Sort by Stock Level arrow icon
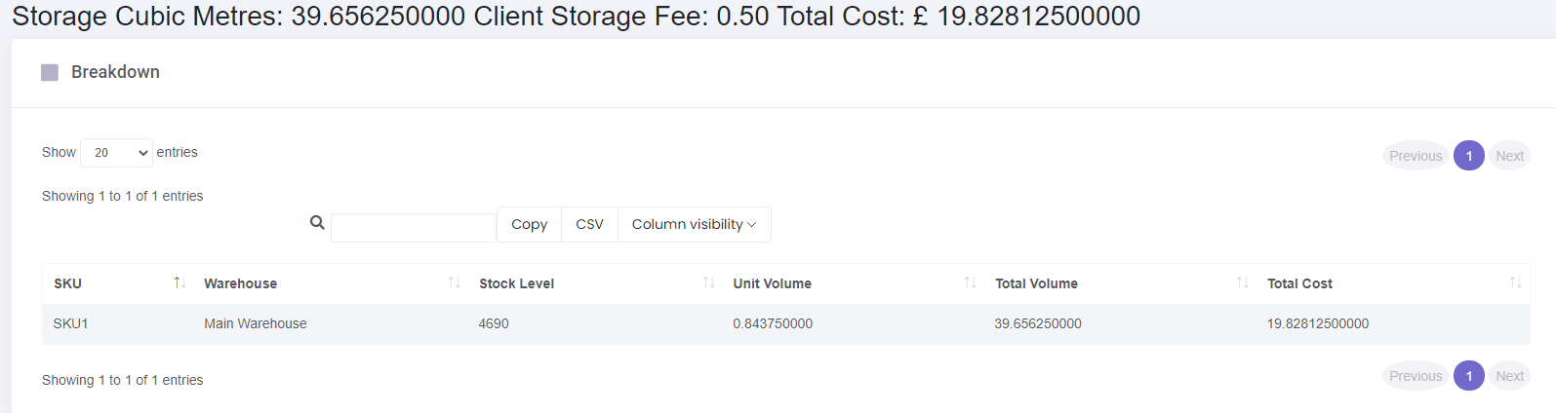The width and height of the screenshot is (1556, 413). click(x=709, y=282)
